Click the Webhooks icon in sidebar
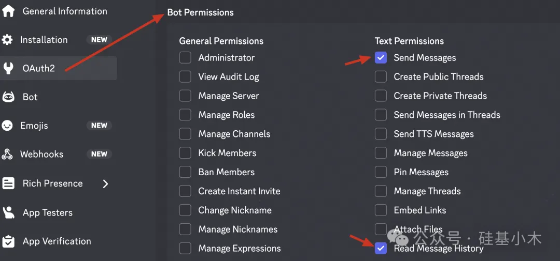Viewport: 560px width, 261px height. click(x=7, y=154)
